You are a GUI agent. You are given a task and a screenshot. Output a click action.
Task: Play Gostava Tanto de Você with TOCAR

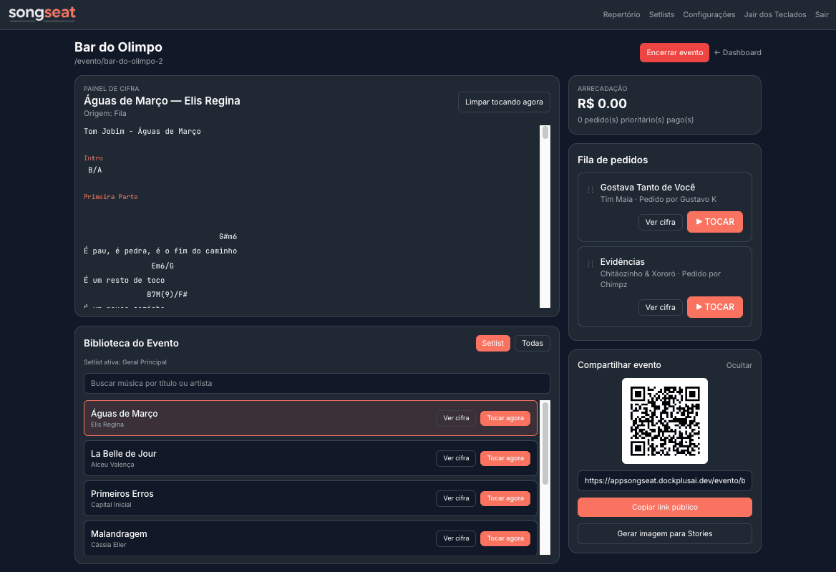click(714, 222)
